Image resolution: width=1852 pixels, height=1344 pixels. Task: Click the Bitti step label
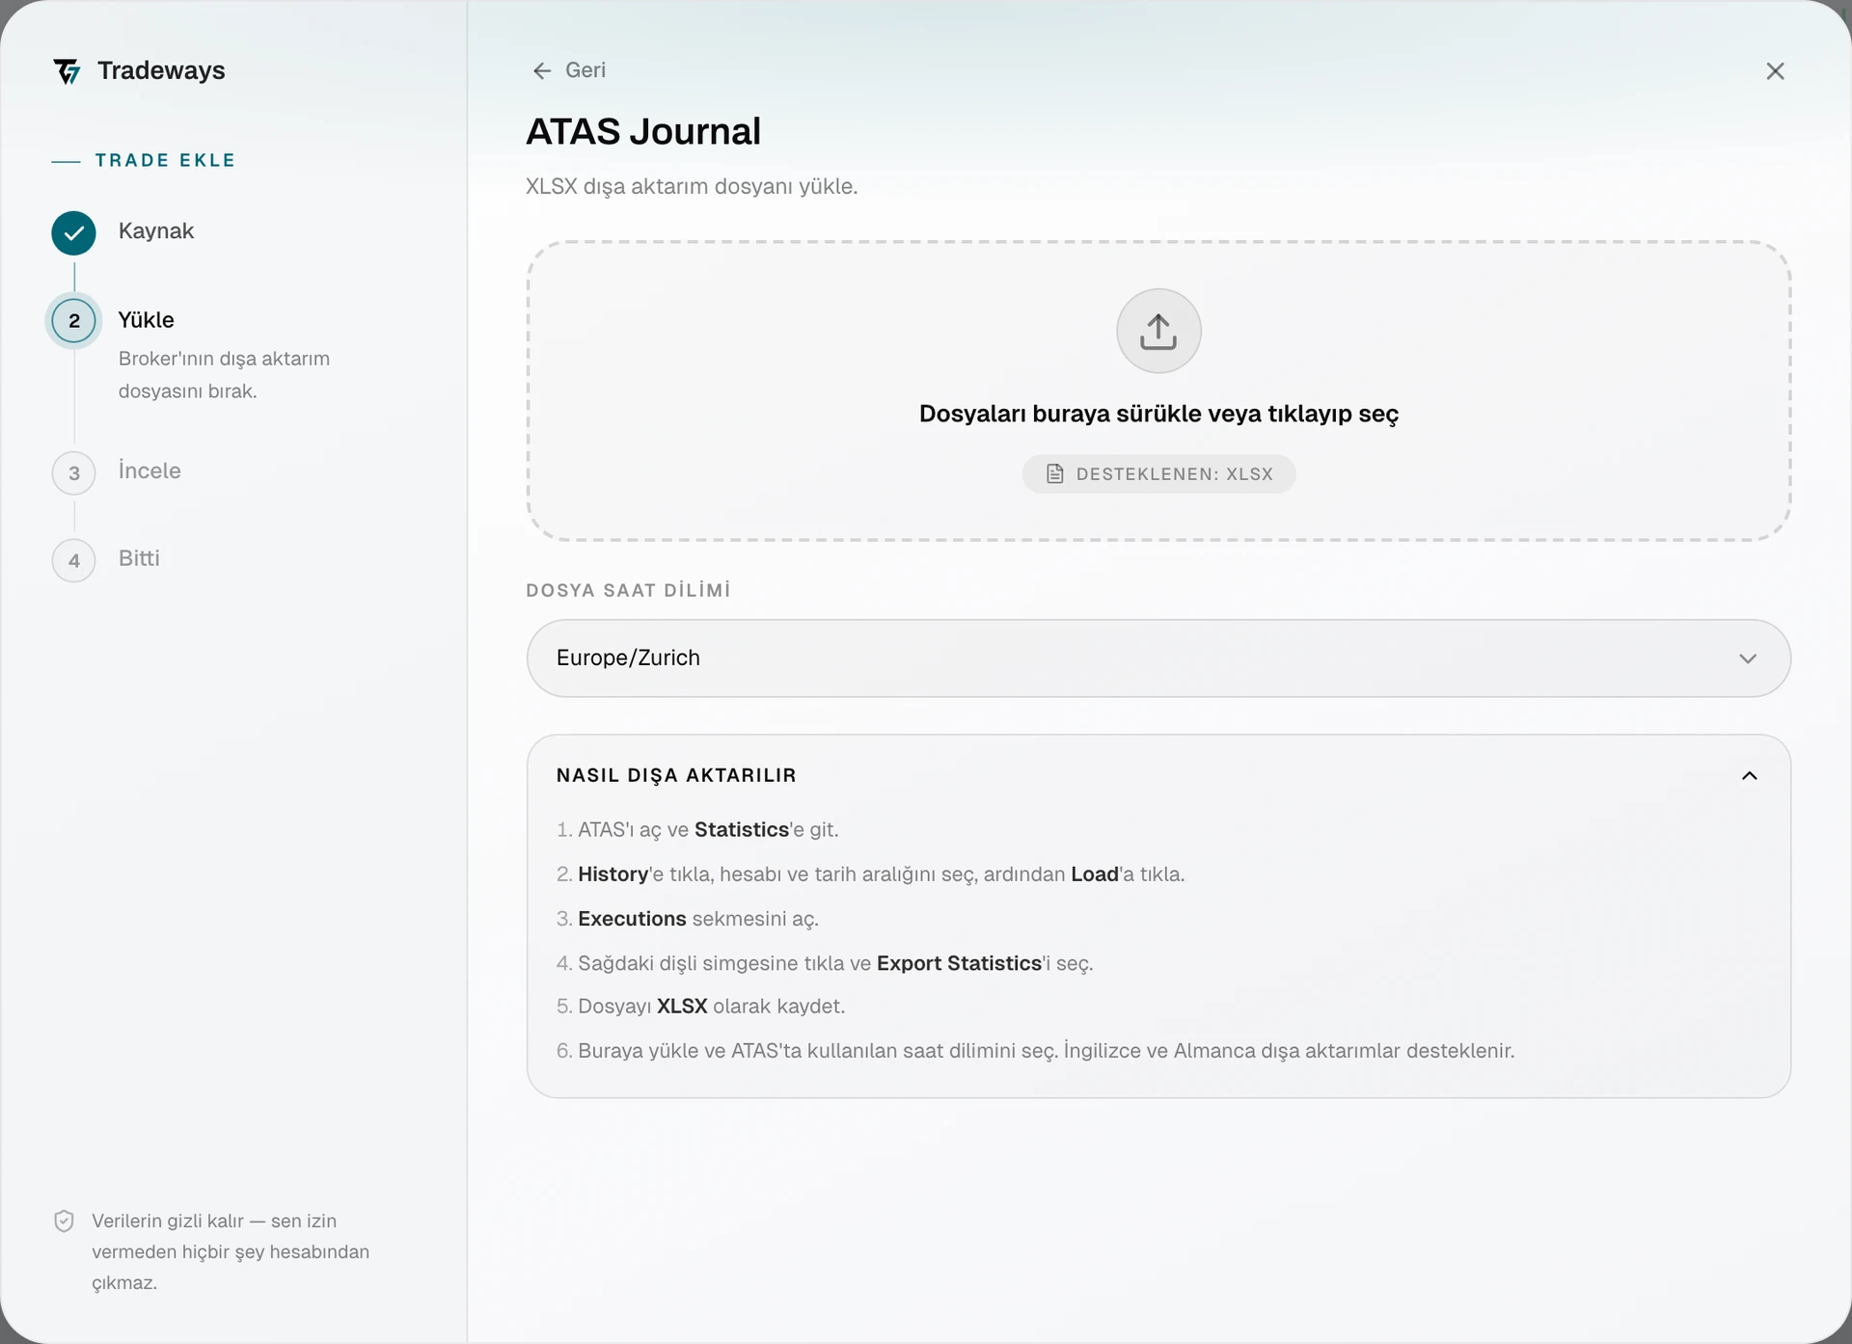[139, 558]
